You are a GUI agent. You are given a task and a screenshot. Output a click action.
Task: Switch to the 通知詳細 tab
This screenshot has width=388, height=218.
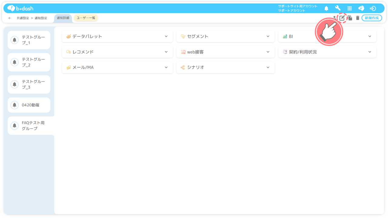click(x=63, y=18)
